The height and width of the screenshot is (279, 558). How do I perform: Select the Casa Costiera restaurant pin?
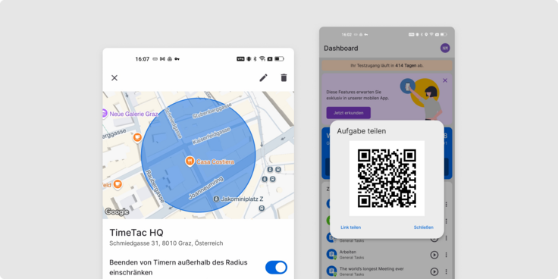click(190, 161)
